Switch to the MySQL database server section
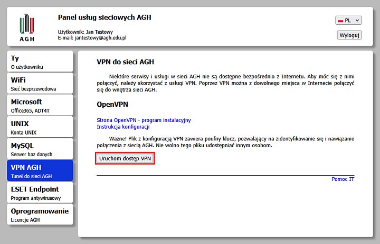380x244 pixels. pyautogui.click(x=40, y=149)
